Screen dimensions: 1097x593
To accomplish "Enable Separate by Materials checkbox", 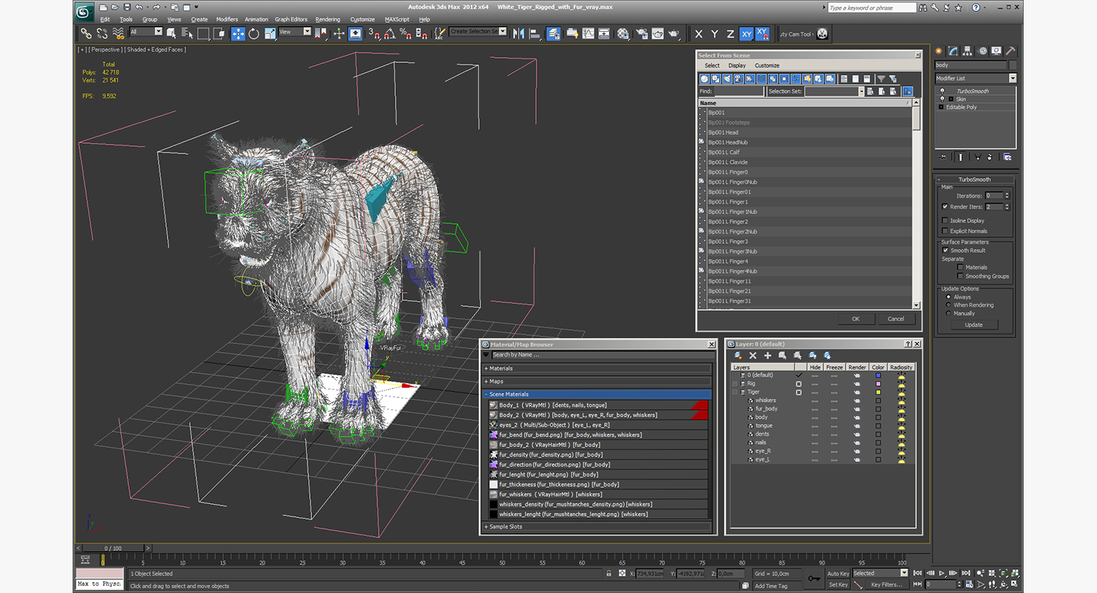I will (x=961, y=267).
